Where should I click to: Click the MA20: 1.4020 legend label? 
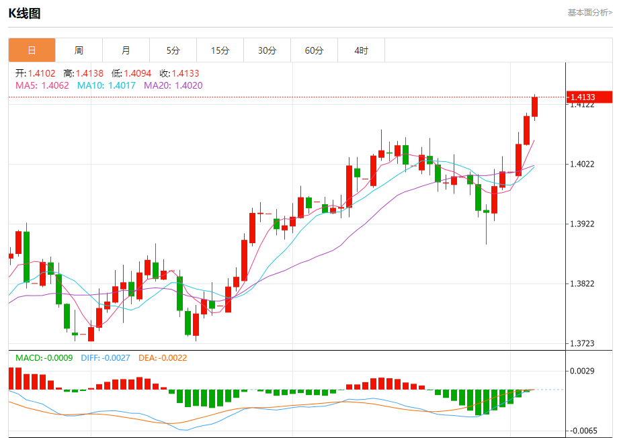coord(173,85)
